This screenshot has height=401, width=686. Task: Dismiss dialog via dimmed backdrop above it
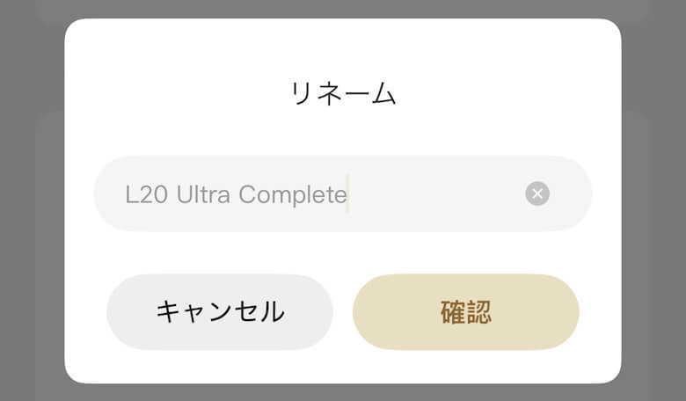343,9
